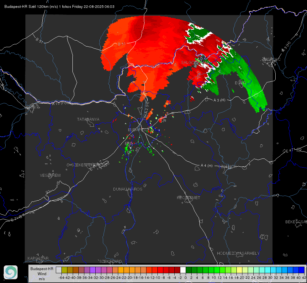Click the 'Budapest-HR Wind m/s' legend label
Viewport: 307px width, 283px height.
coord(42,274)
